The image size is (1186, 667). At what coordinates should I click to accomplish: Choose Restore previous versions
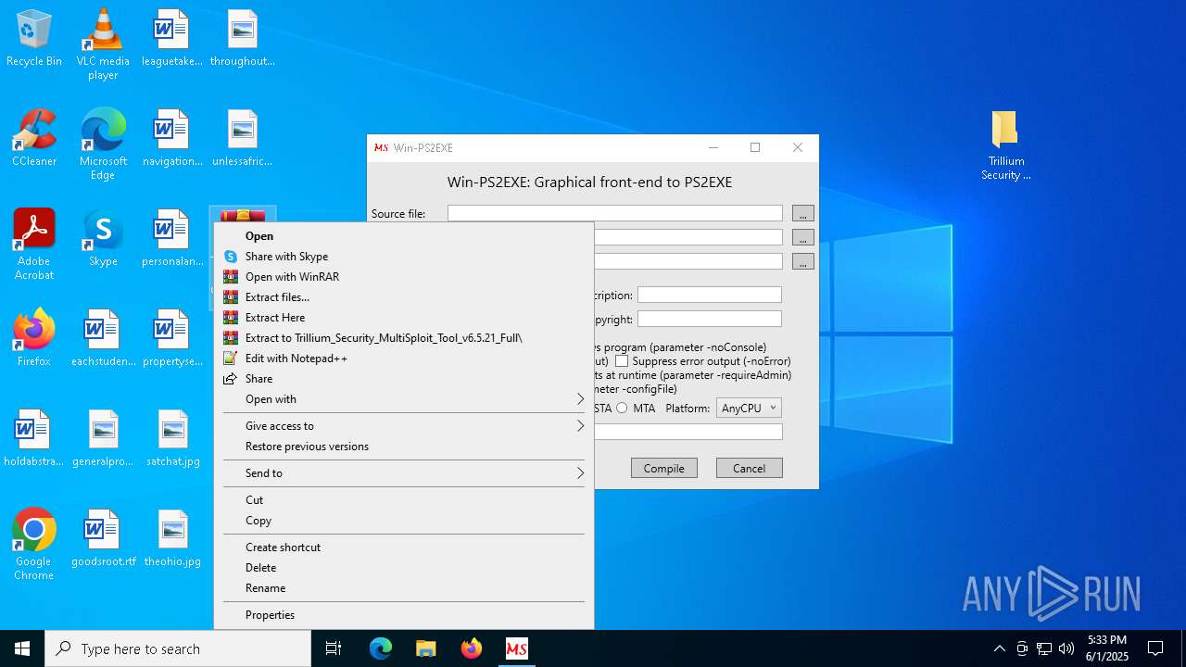pos(404,447)
